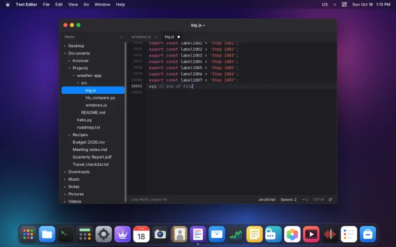The width and height of the screenshot is (396, 247).
Task: Open hb_compare.py in the sidebar
Action: pos(93,98)
